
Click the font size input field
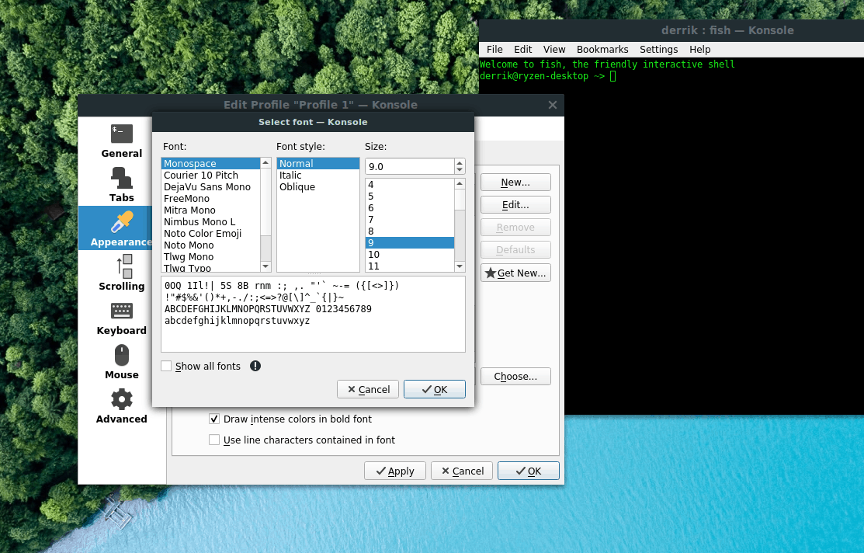(409, 166)
